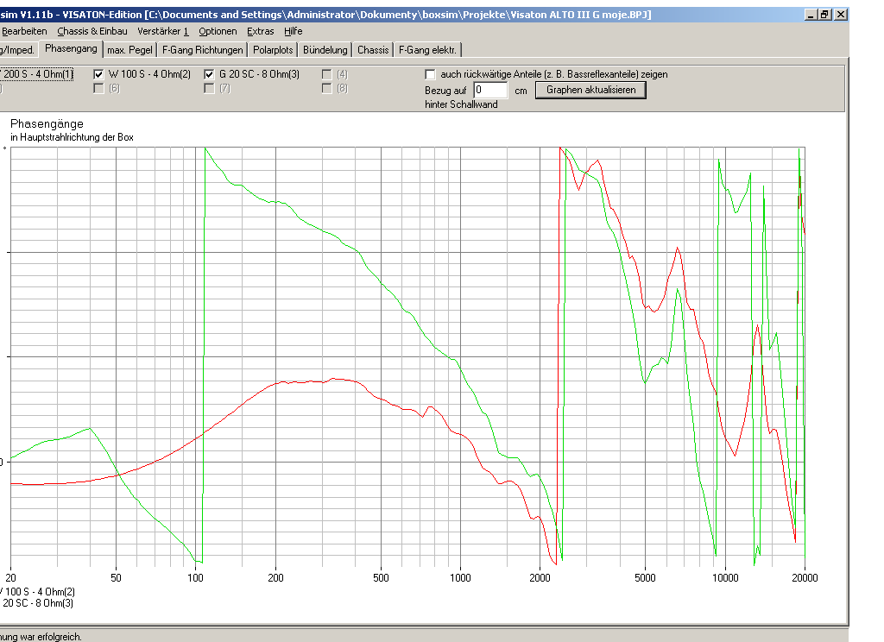Viewport: 884px width, 642px height.
Task: Close the Boxsim window
Action: [840, 15]
